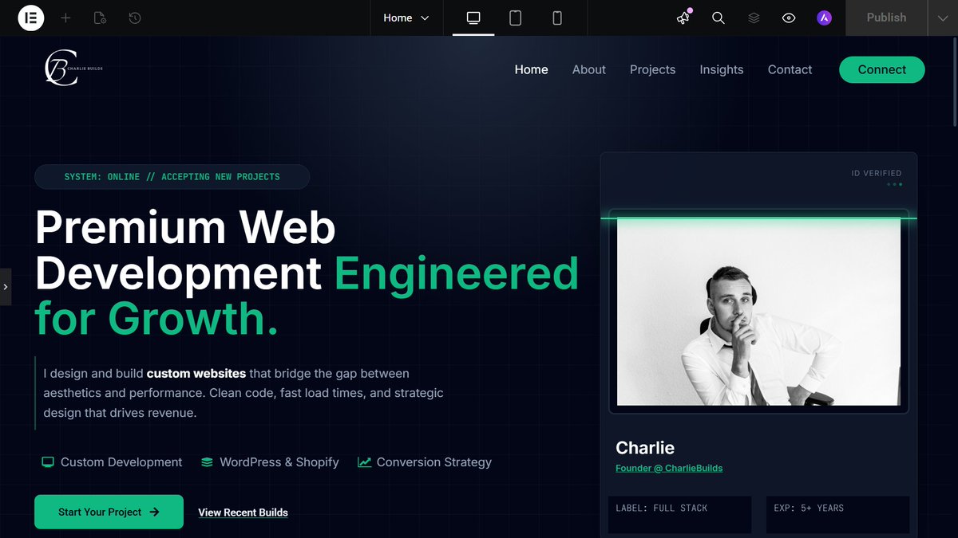This screenshot has height=538, width=958.
Task: Click the LABEL: FULL STACK box
Action: [x=679, y=515]
